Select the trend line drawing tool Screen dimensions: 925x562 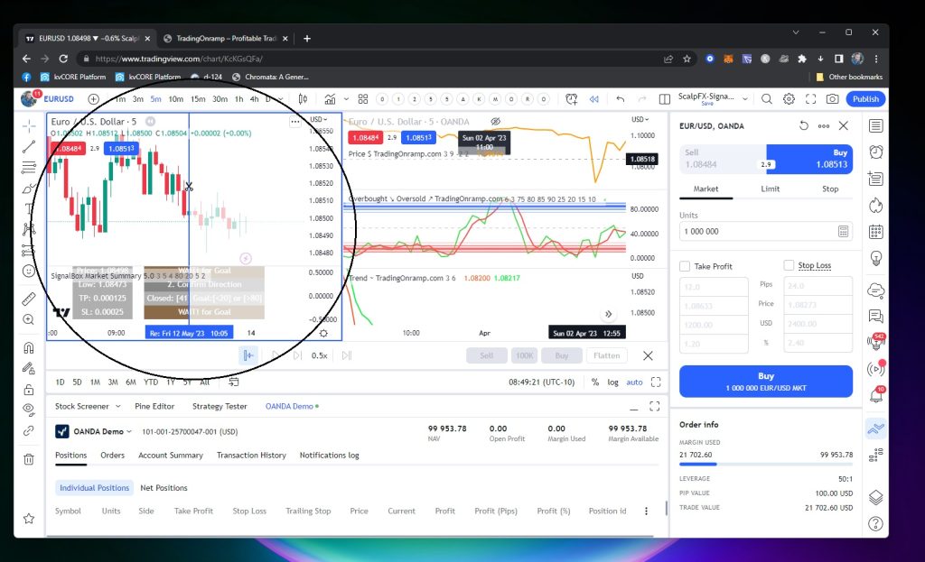(29, 146)
